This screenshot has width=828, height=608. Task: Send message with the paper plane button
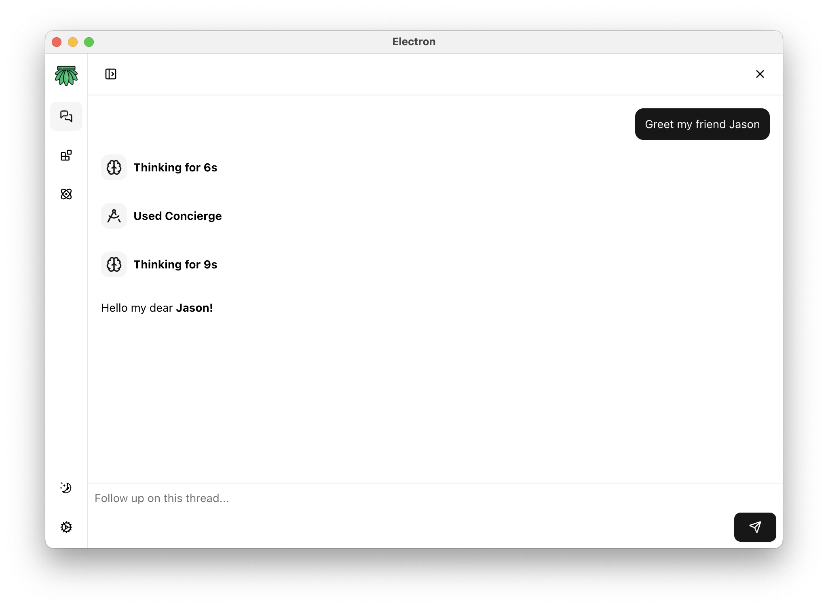tap(755, 527)
